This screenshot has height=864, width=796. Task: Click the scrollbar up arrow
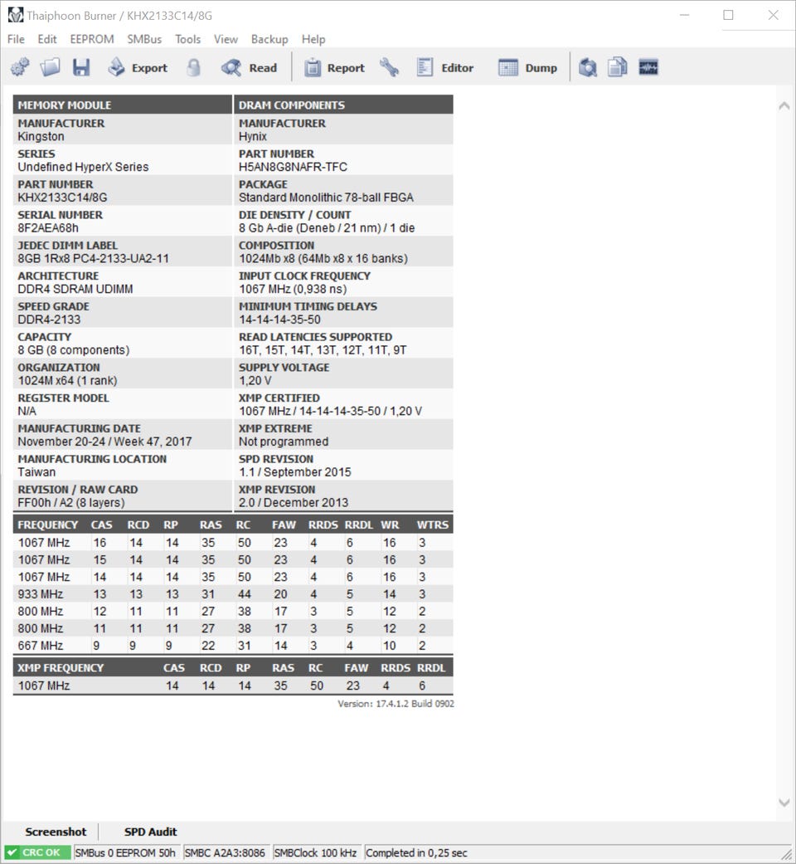(784, 105)
